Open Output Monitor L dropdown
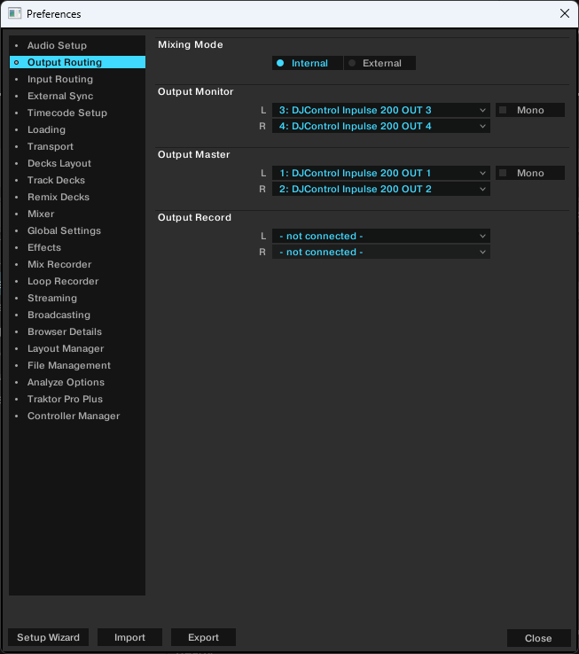 pos(380,110)
